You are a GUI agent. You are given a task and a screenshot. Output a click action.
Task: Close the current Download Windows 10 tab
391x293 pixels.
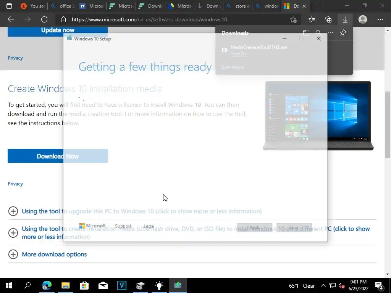[304, 6]
